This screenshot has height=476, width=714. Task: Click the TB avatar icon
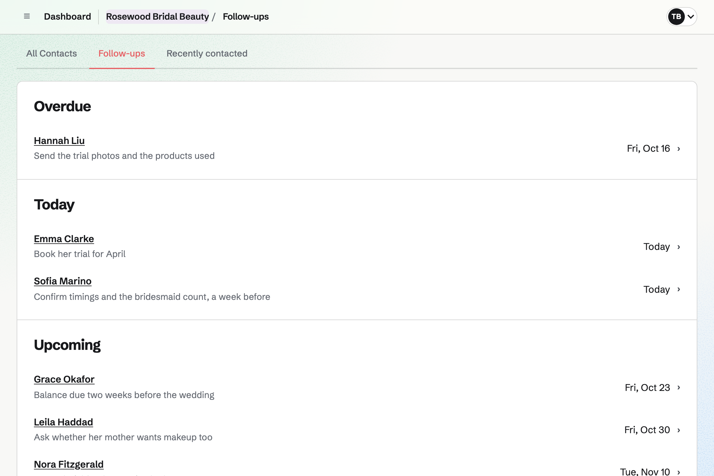[x=676, y=16]
